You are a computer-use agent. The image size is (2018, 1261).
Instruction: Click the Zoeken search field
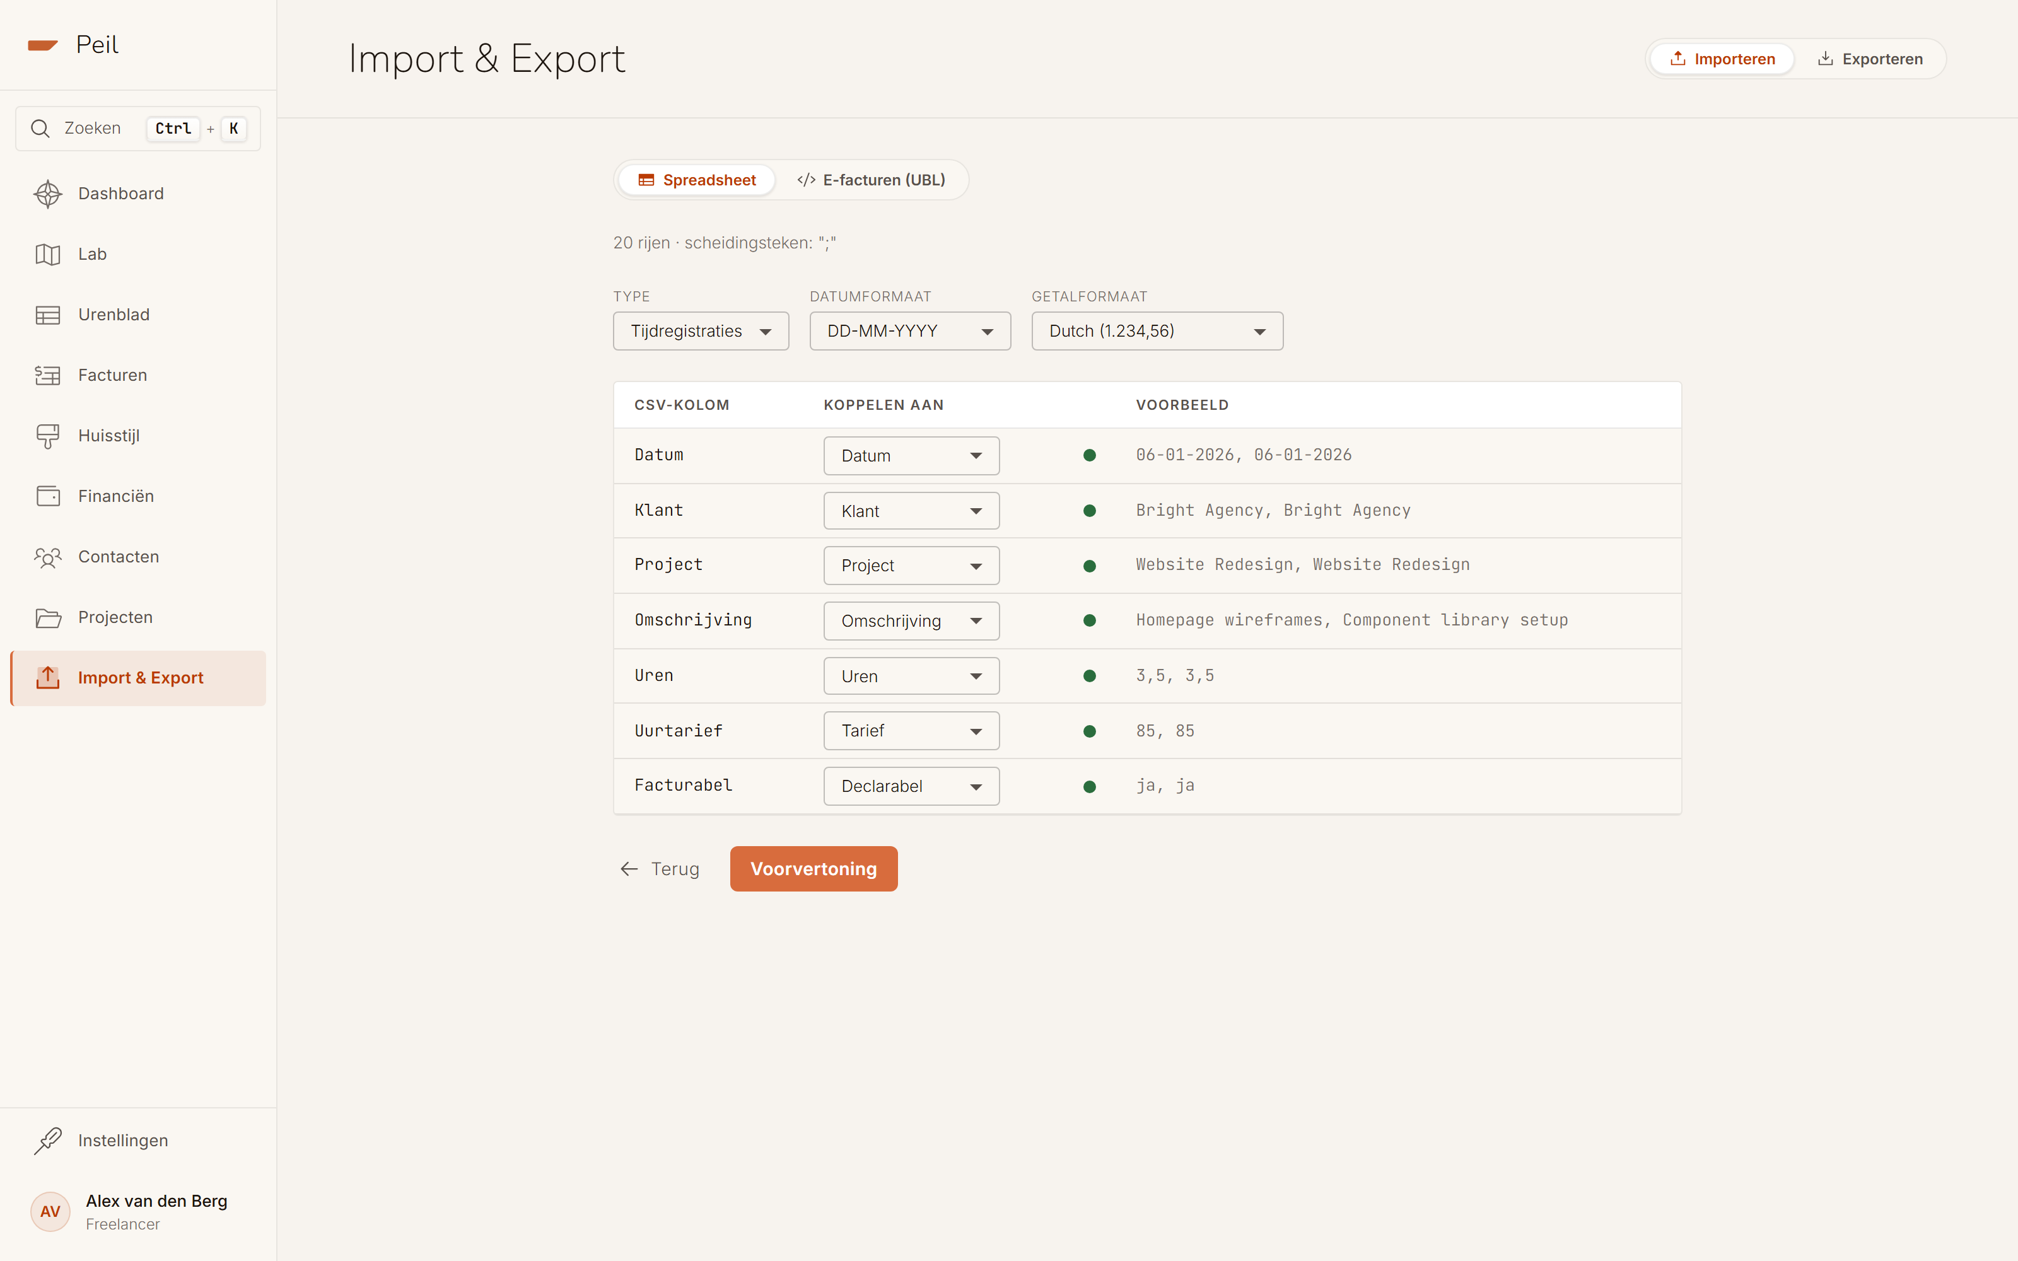139,129
